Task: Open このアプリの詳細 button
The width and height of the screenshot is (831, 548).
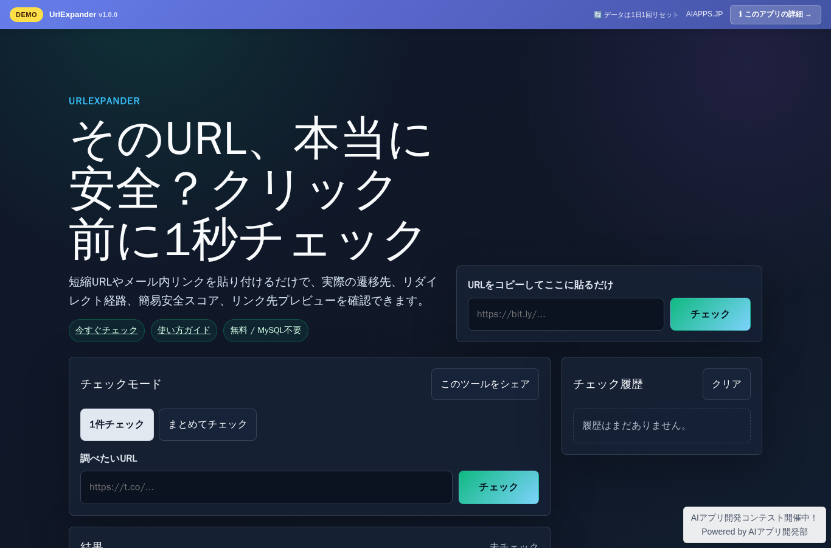Action: pyautogui.click(x=775, y=15)
